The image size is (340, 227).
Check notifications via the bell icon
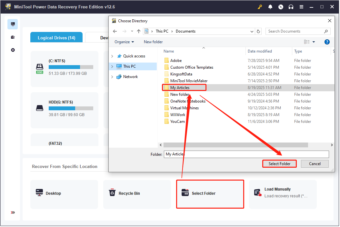pos(270,6)
